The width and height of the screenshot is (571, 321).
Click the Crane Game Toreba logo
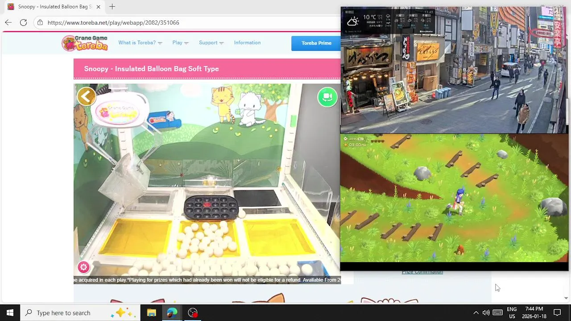[85, 43]
